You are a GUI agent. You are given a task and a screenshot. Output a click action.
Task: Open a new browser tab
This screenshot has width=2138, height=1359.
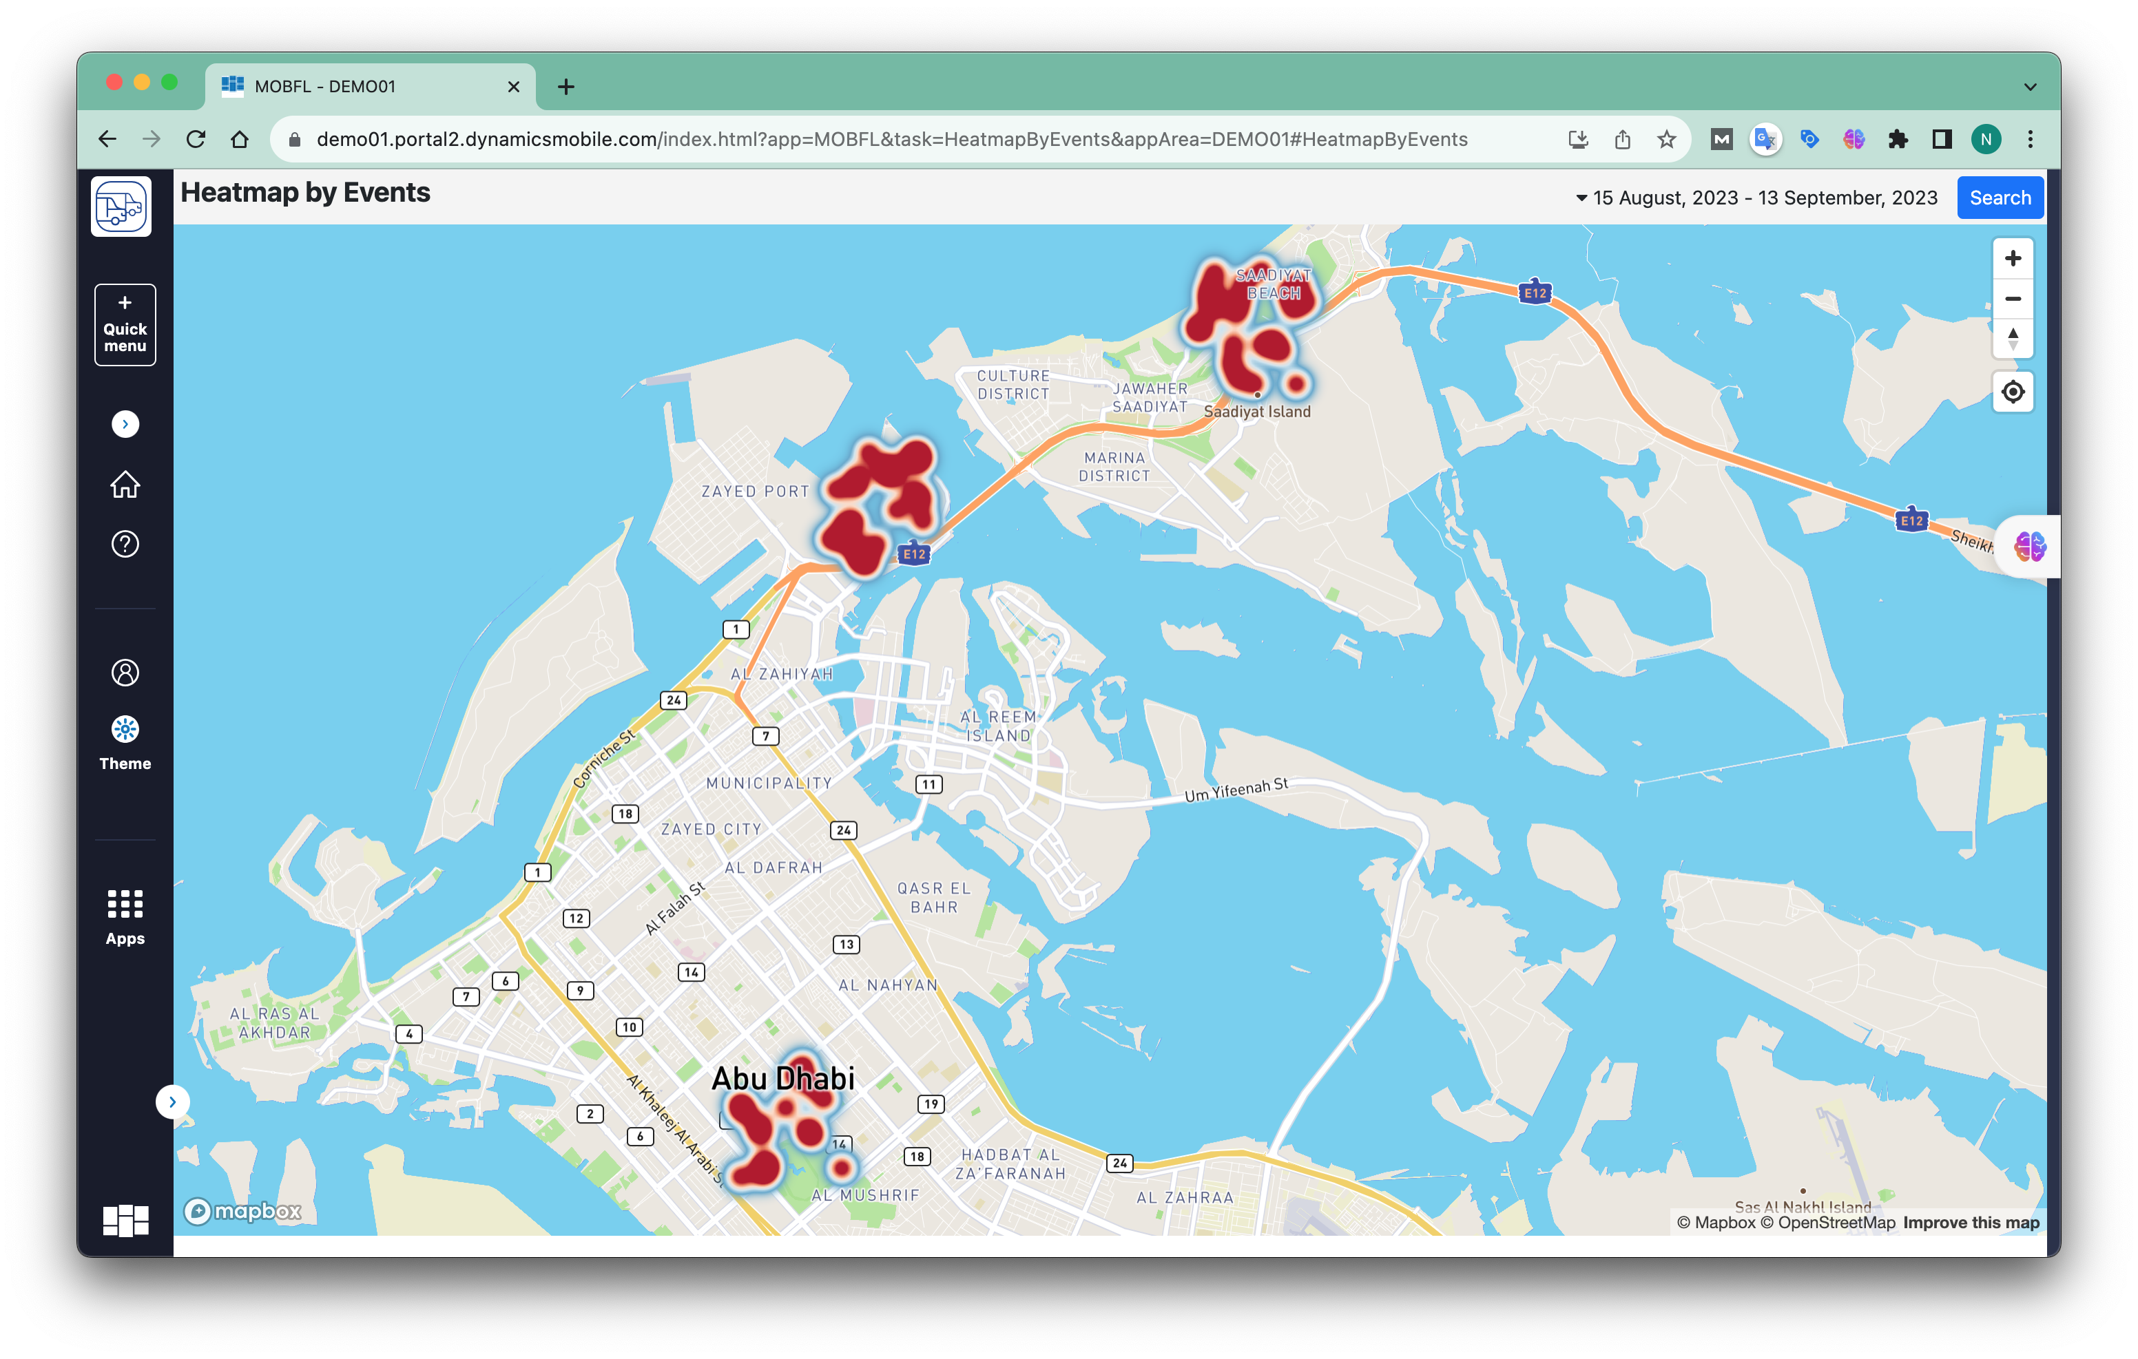(x=565, y=86)
